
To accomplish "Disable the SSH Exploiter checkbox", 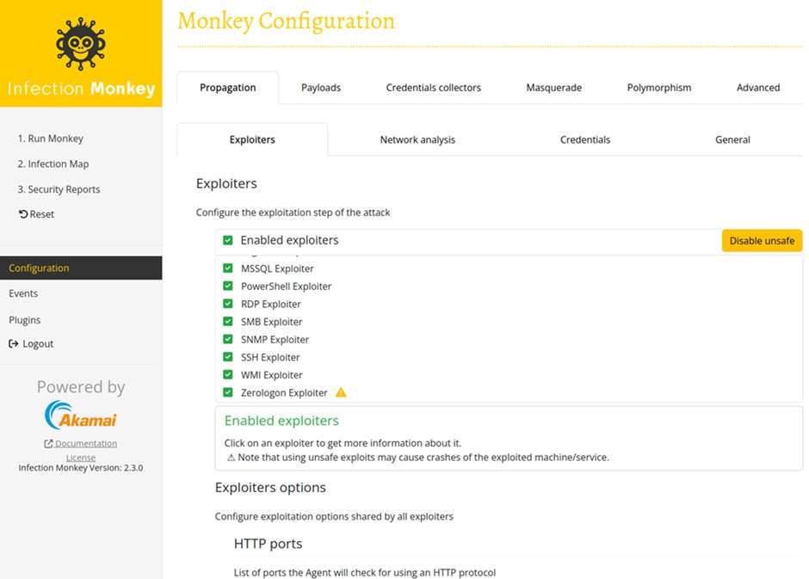I will coord(228,357).
